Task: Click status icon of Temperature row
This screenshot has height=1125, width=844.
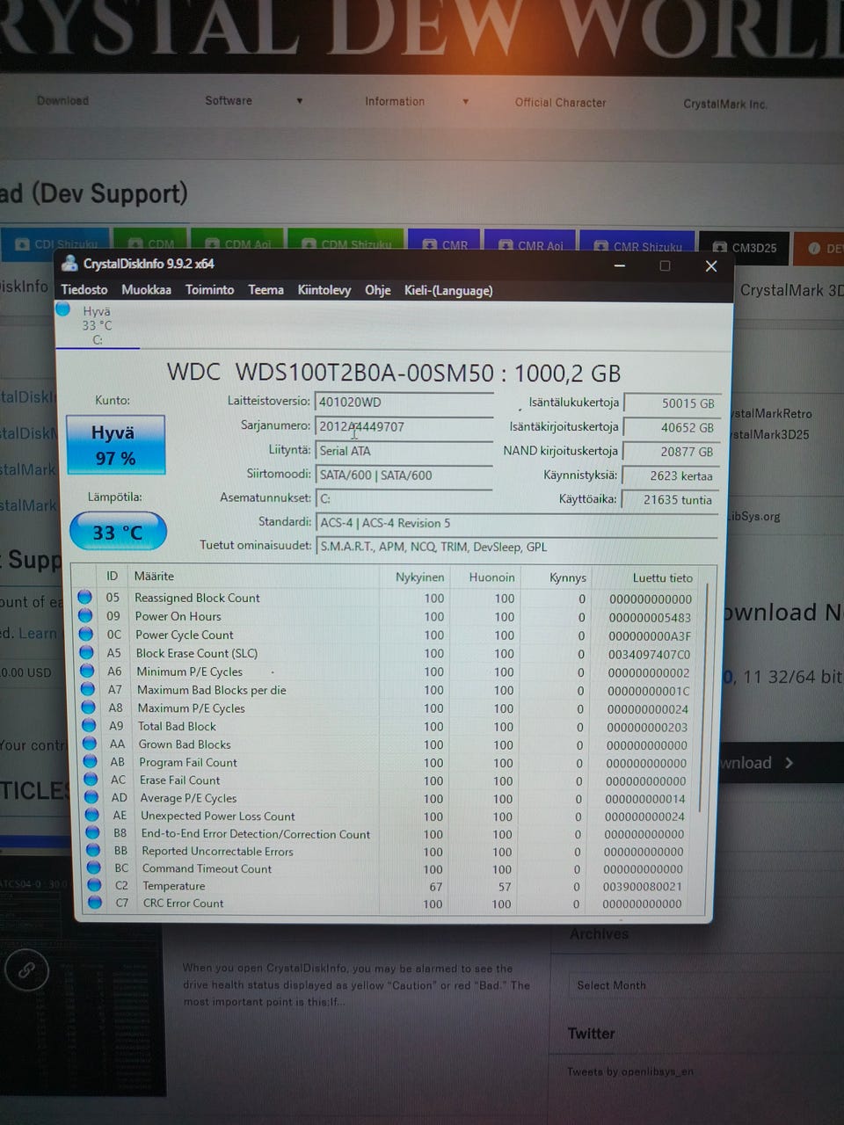Action: click(x=95, y=884)
